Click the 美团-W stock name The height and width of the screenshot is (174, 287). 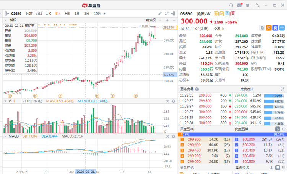coord(204,14)
